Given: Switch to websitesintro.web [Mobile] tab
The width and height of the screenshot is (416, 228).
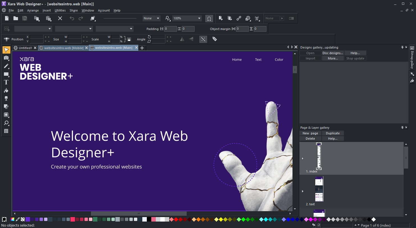Looking at the screenshot, I should point(64,48).
